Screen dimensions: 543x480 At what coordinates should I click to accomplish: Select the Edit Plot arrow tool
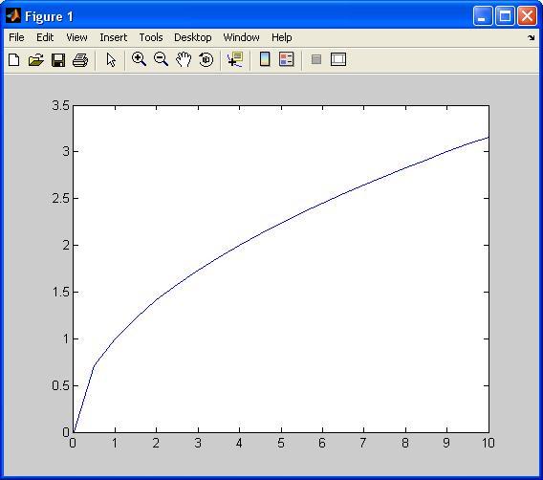click(111, 59)
